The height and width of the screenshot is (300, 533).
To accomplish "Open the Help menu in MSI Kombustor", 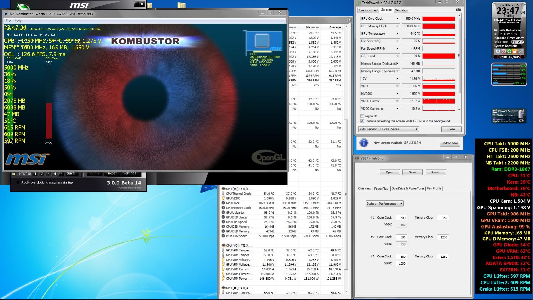I will [18, 21].
